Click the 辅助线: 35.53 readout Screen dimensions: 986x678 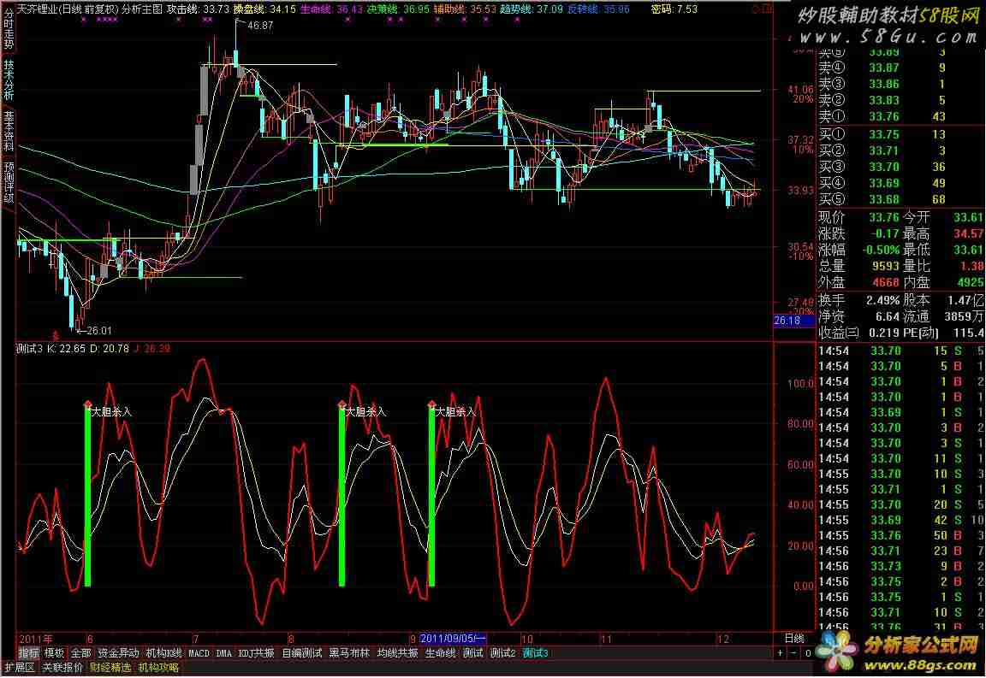point(465,9)
